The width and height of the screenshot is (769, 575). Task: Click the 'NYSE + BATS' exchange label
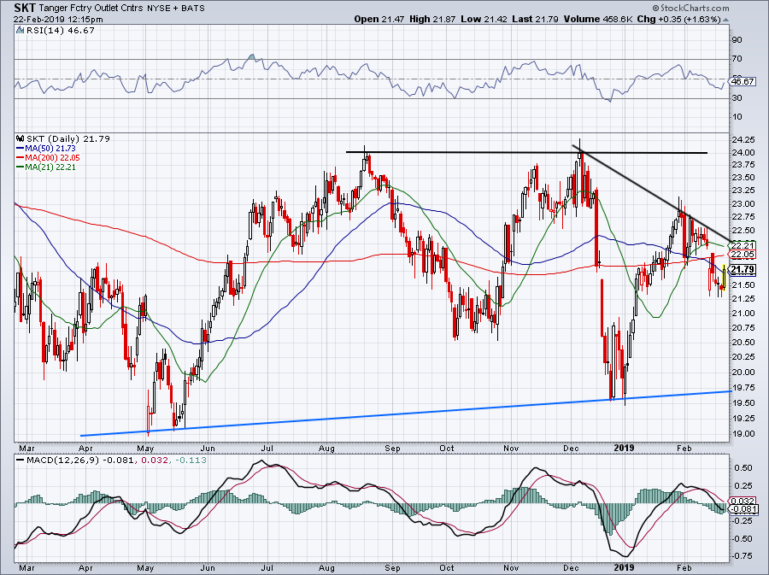pyautogui.click(x=176, y=9)
